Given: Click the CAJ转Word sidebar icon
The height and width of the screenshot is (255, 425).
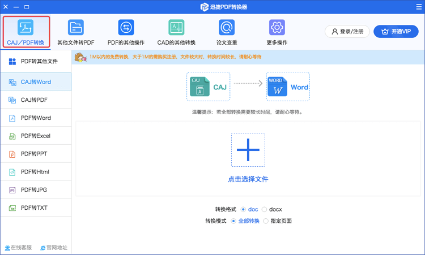Looking at the screenshot, I should pyautogui.click(x=12, y=82).
